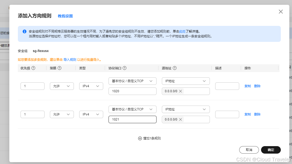292x164 pixels.
Task: Open IPv4 type dropdown in 1021 row
Action: (x=91, y=114)
